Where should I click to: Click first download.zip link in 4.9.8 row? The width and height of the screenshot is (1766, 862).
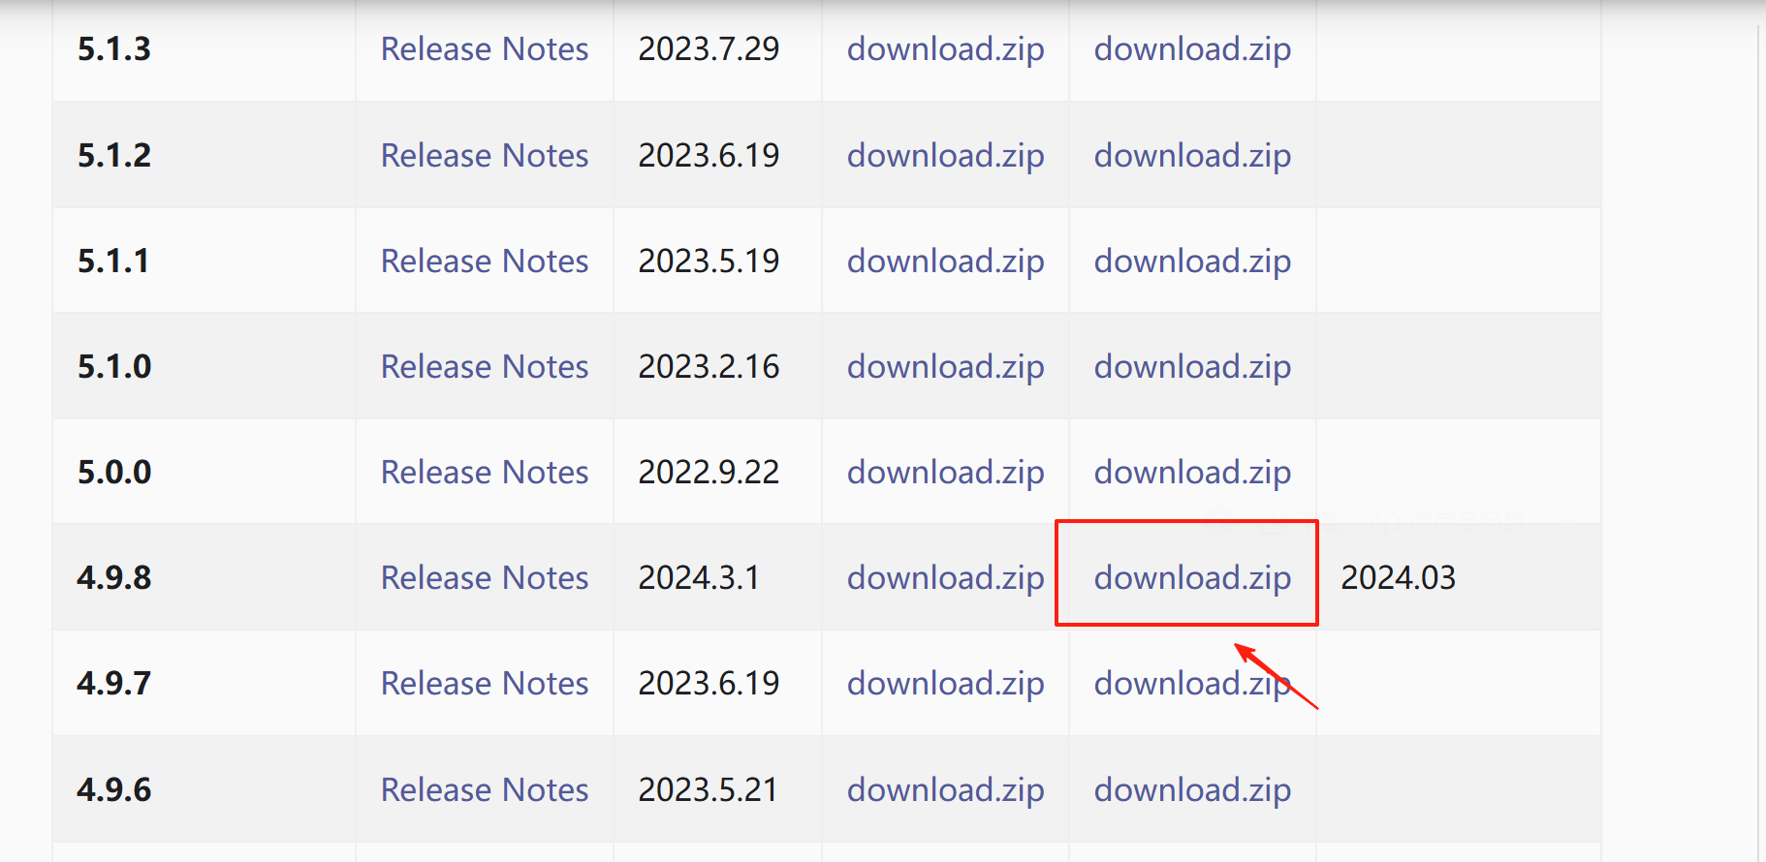coord(945,577)
